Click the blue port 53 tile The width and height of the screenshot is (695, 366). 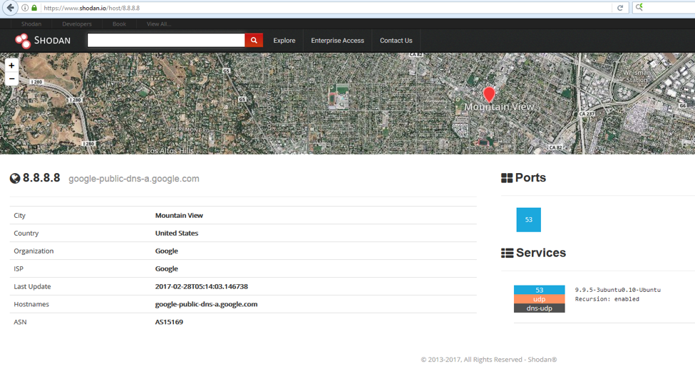coord(528,219)
